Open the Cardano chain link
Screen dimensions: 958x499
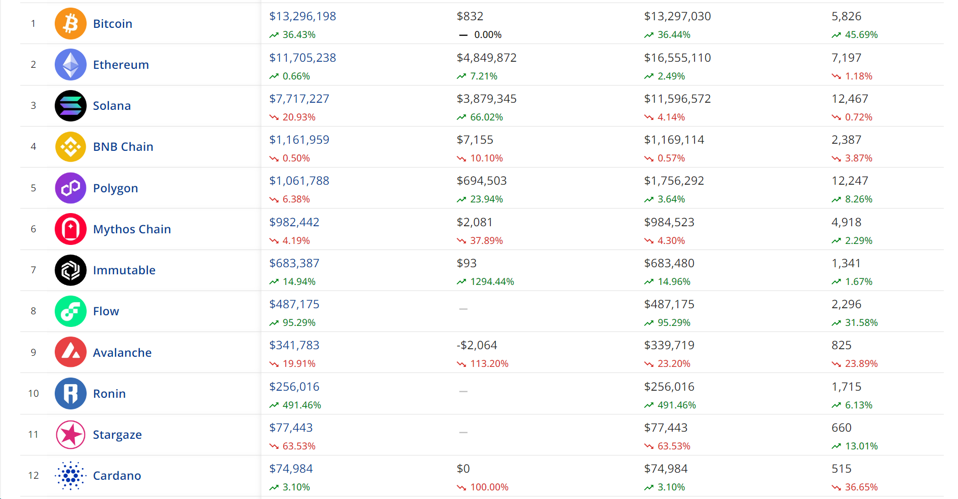point(117,476)
